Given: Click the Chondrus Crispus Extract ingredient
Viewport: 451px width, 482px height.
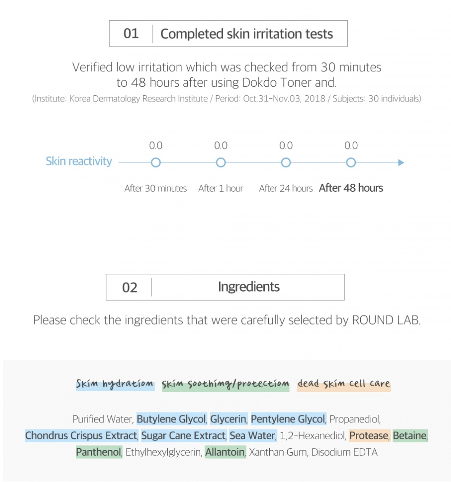Looking at the screenshot, I should [81, 436].
